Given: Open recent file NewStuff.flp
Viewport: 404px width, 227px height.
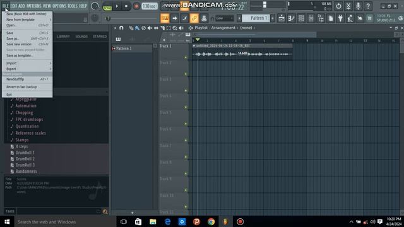Looking at the screenshot, I should [x=27, y=79].
